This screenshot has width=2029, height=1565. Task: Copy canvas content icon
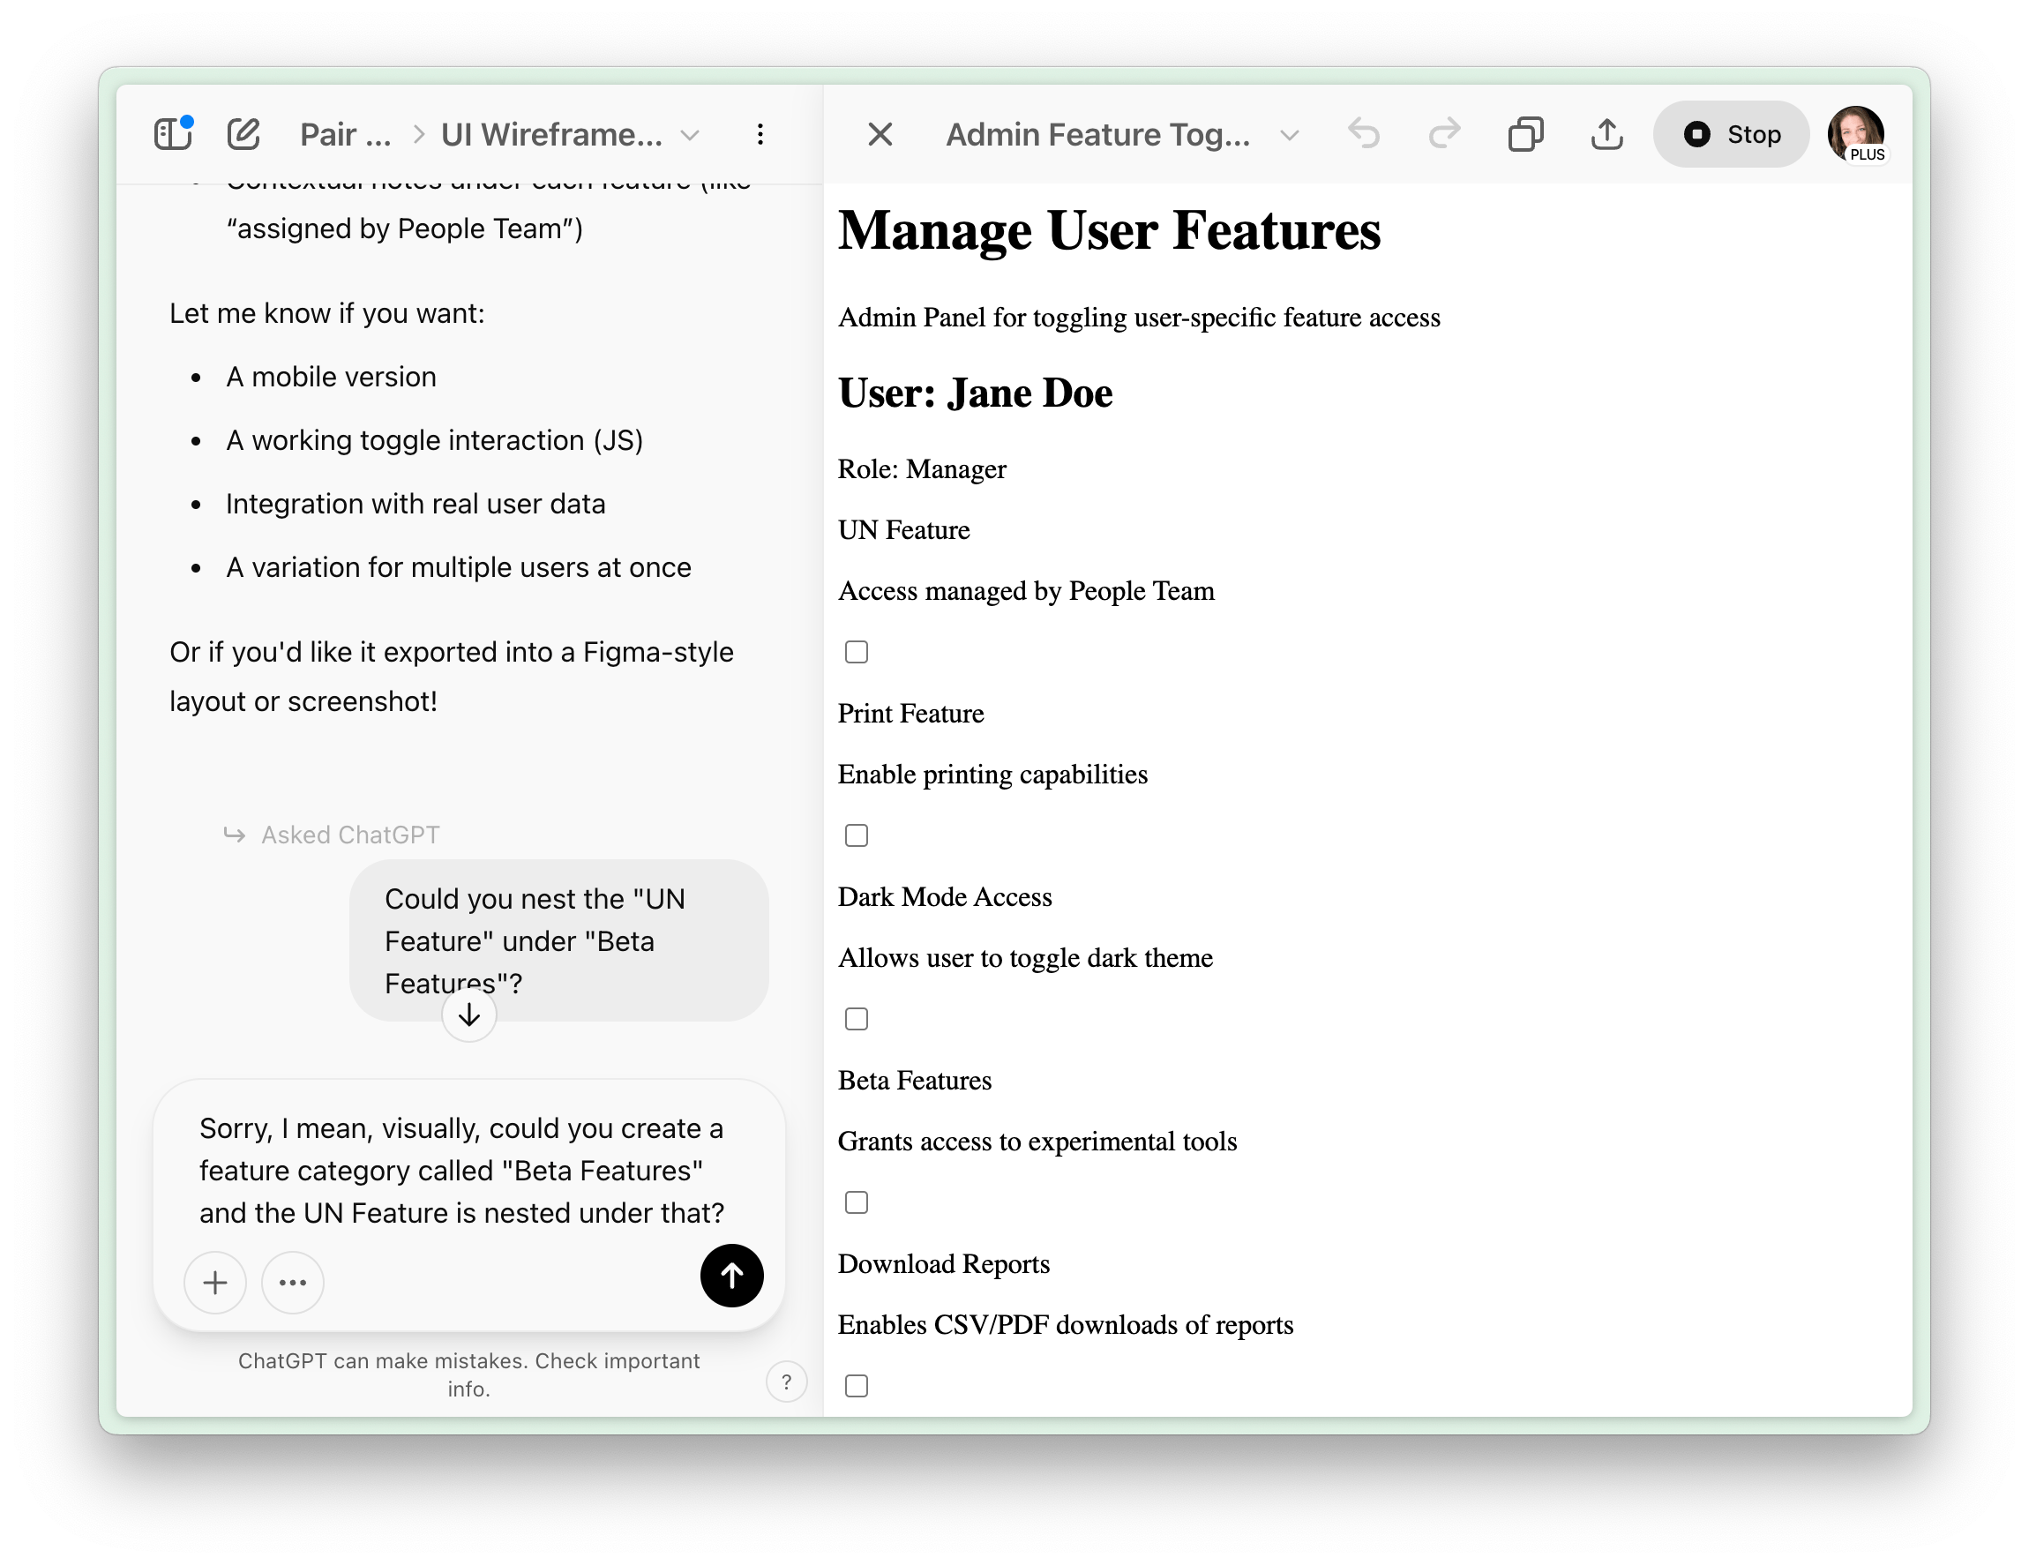(x=1525, y=135)
